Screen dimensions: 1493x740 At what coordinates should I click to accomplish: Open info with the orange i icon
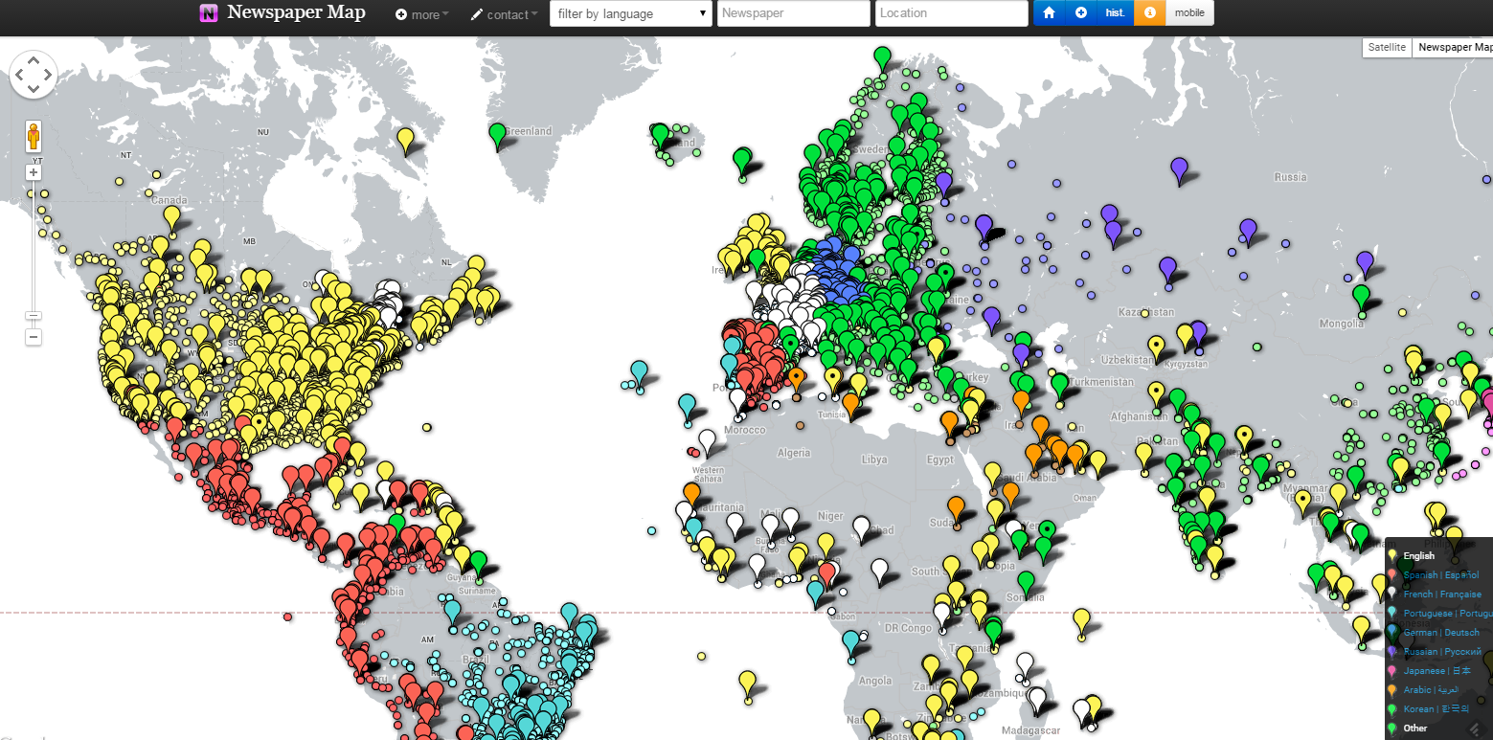coord(1148,12)
